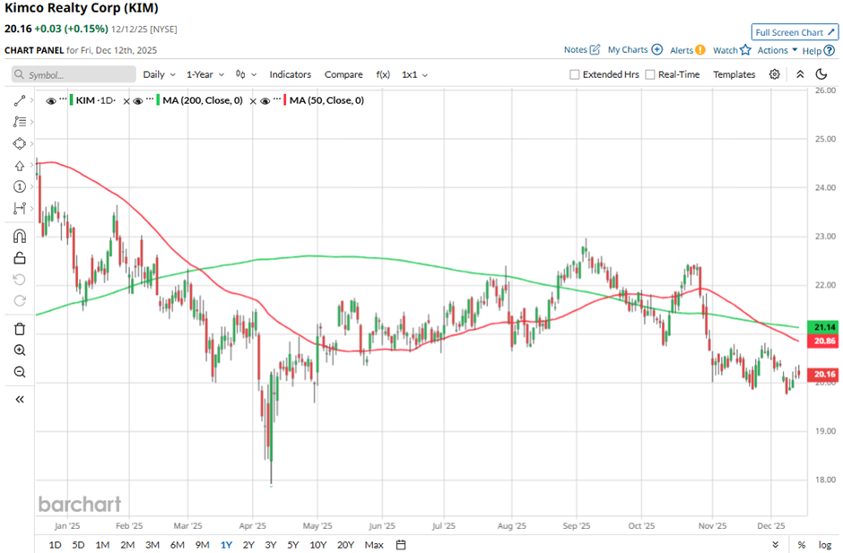Click the Full Screen Chart button
The height and width of the screenshot is (553, 843).
[x=795, y=32]
